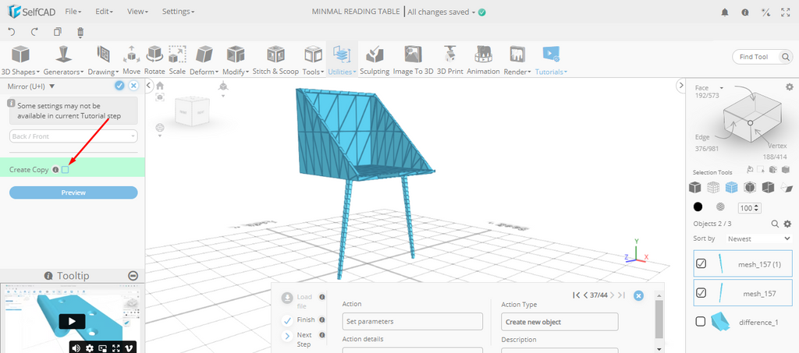The image size is (799, 353).
Task: Check the difference_1 object checkbox
Action: (701, 322)
